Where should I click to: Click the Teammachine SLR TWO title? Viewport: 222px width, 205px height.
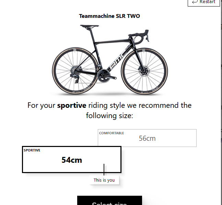pyautogui.click(x=109, y=16)
